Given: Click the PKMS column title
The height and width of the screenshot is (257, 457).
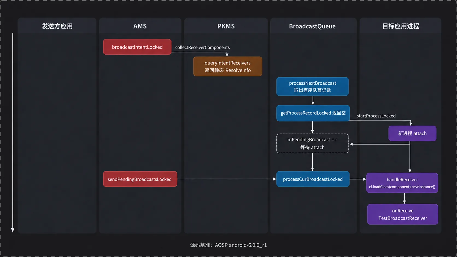Looking at the screenshot, I should (x=226, y=26).
